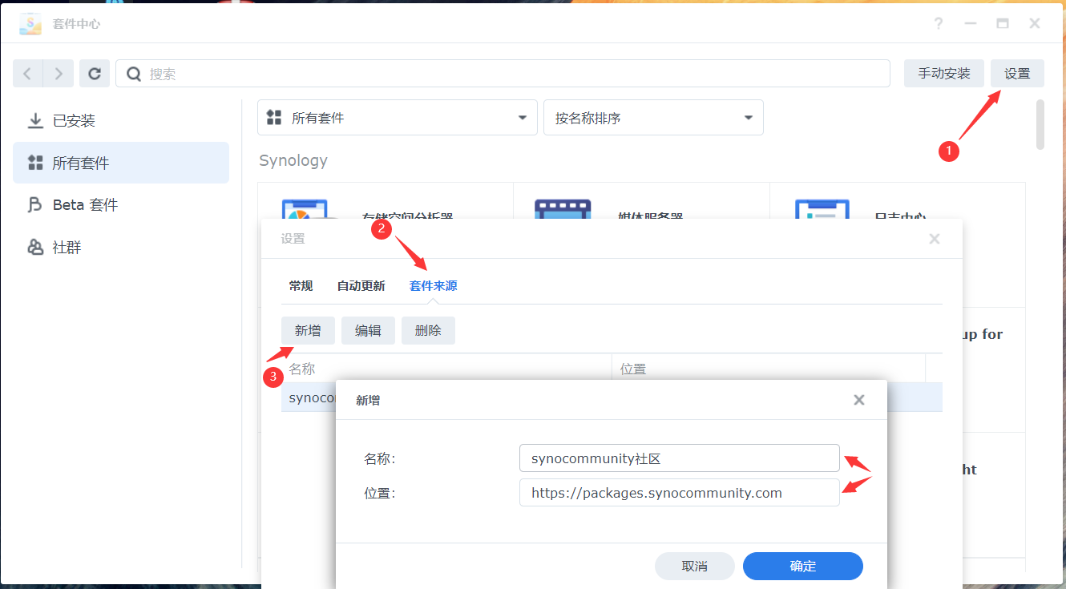Click the 新增 add source button

click(308, 330)
